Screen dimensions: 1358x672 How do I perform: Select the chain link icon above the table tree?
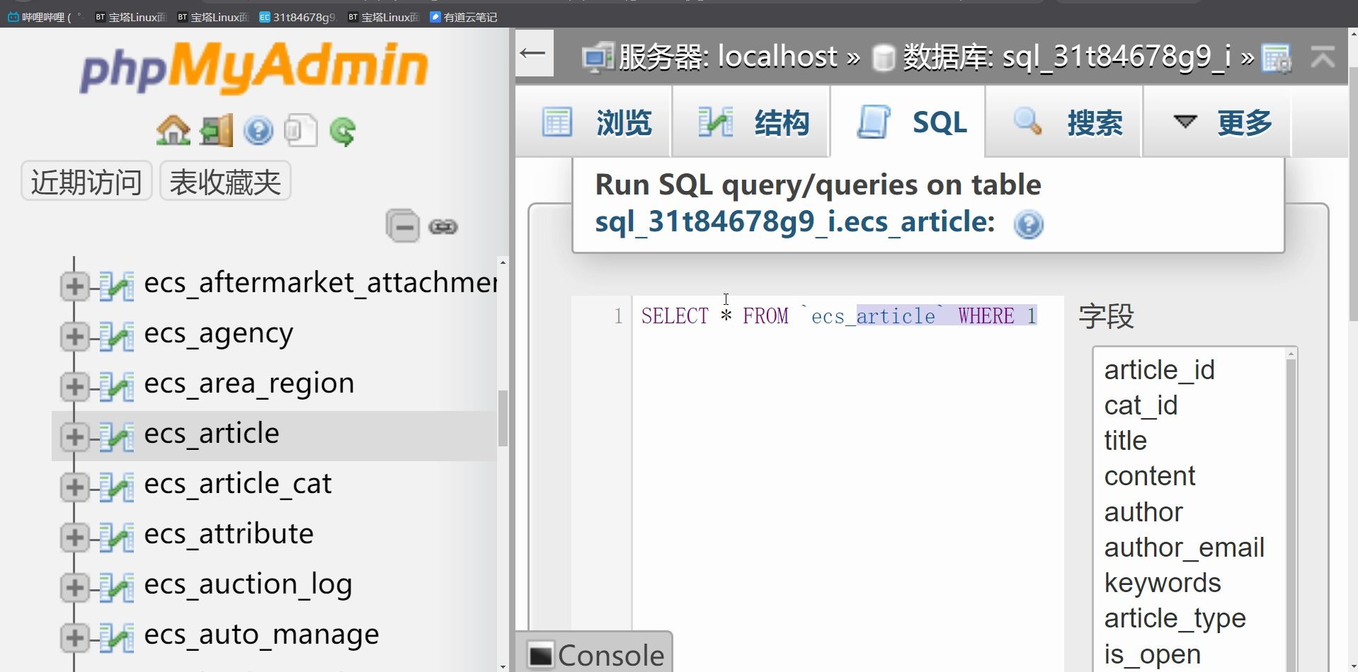point(443,226)
